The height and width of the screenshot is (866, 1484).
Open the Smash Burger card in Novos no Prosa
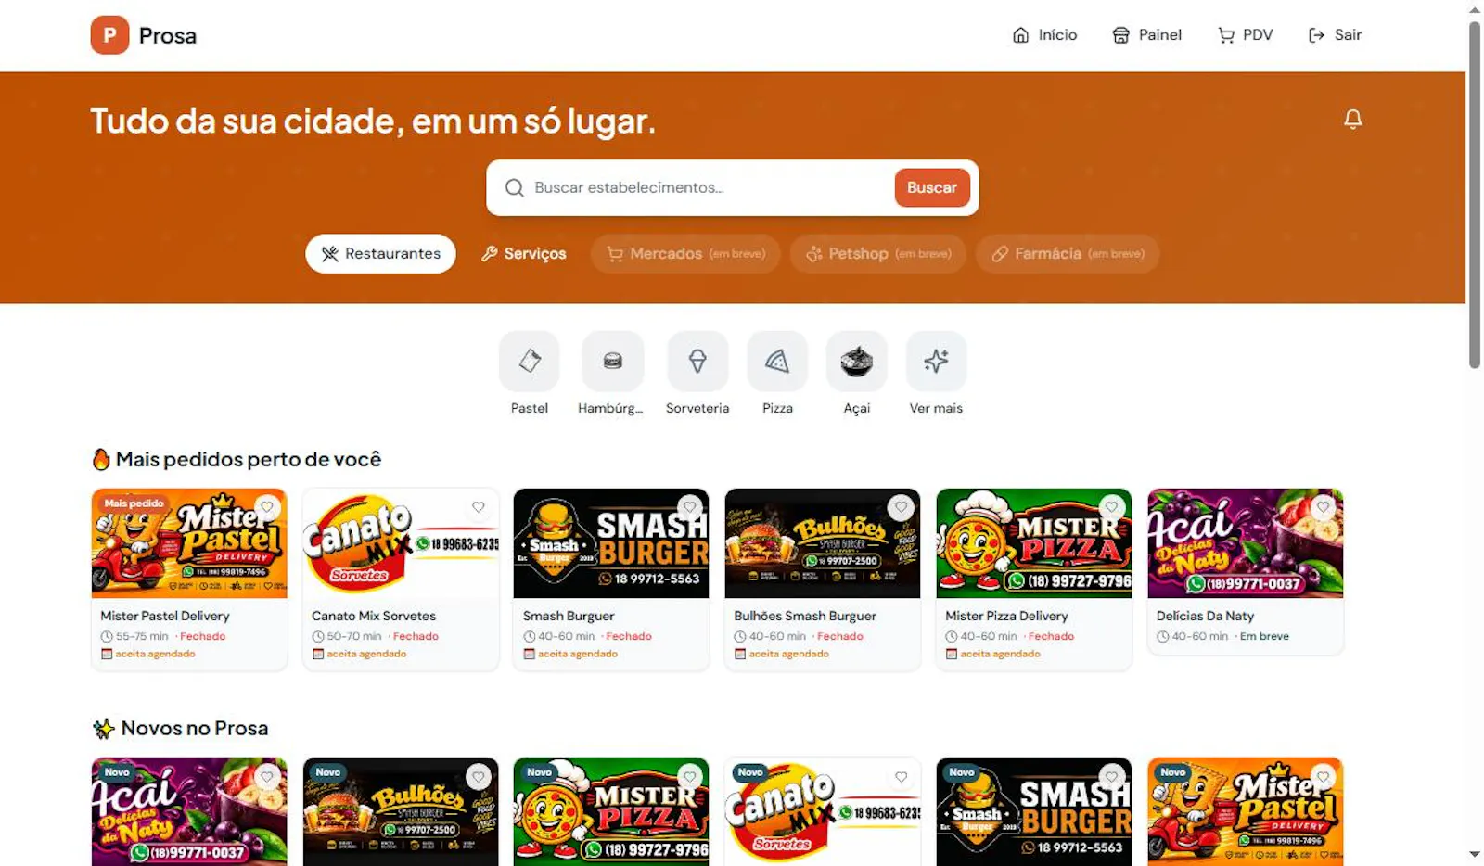click(1034, 812)
